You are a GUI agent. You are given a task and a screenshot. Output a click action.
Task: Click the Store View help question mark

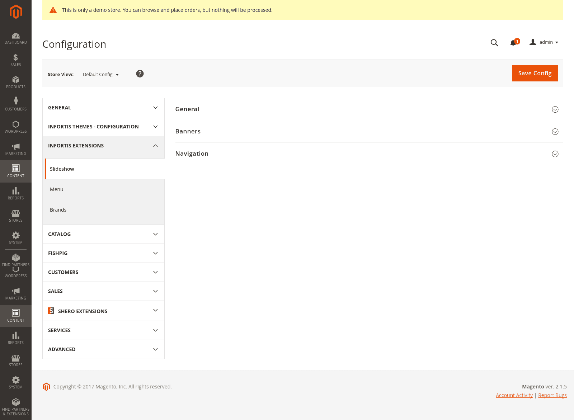pyautogui.click(x=140, y=74)
